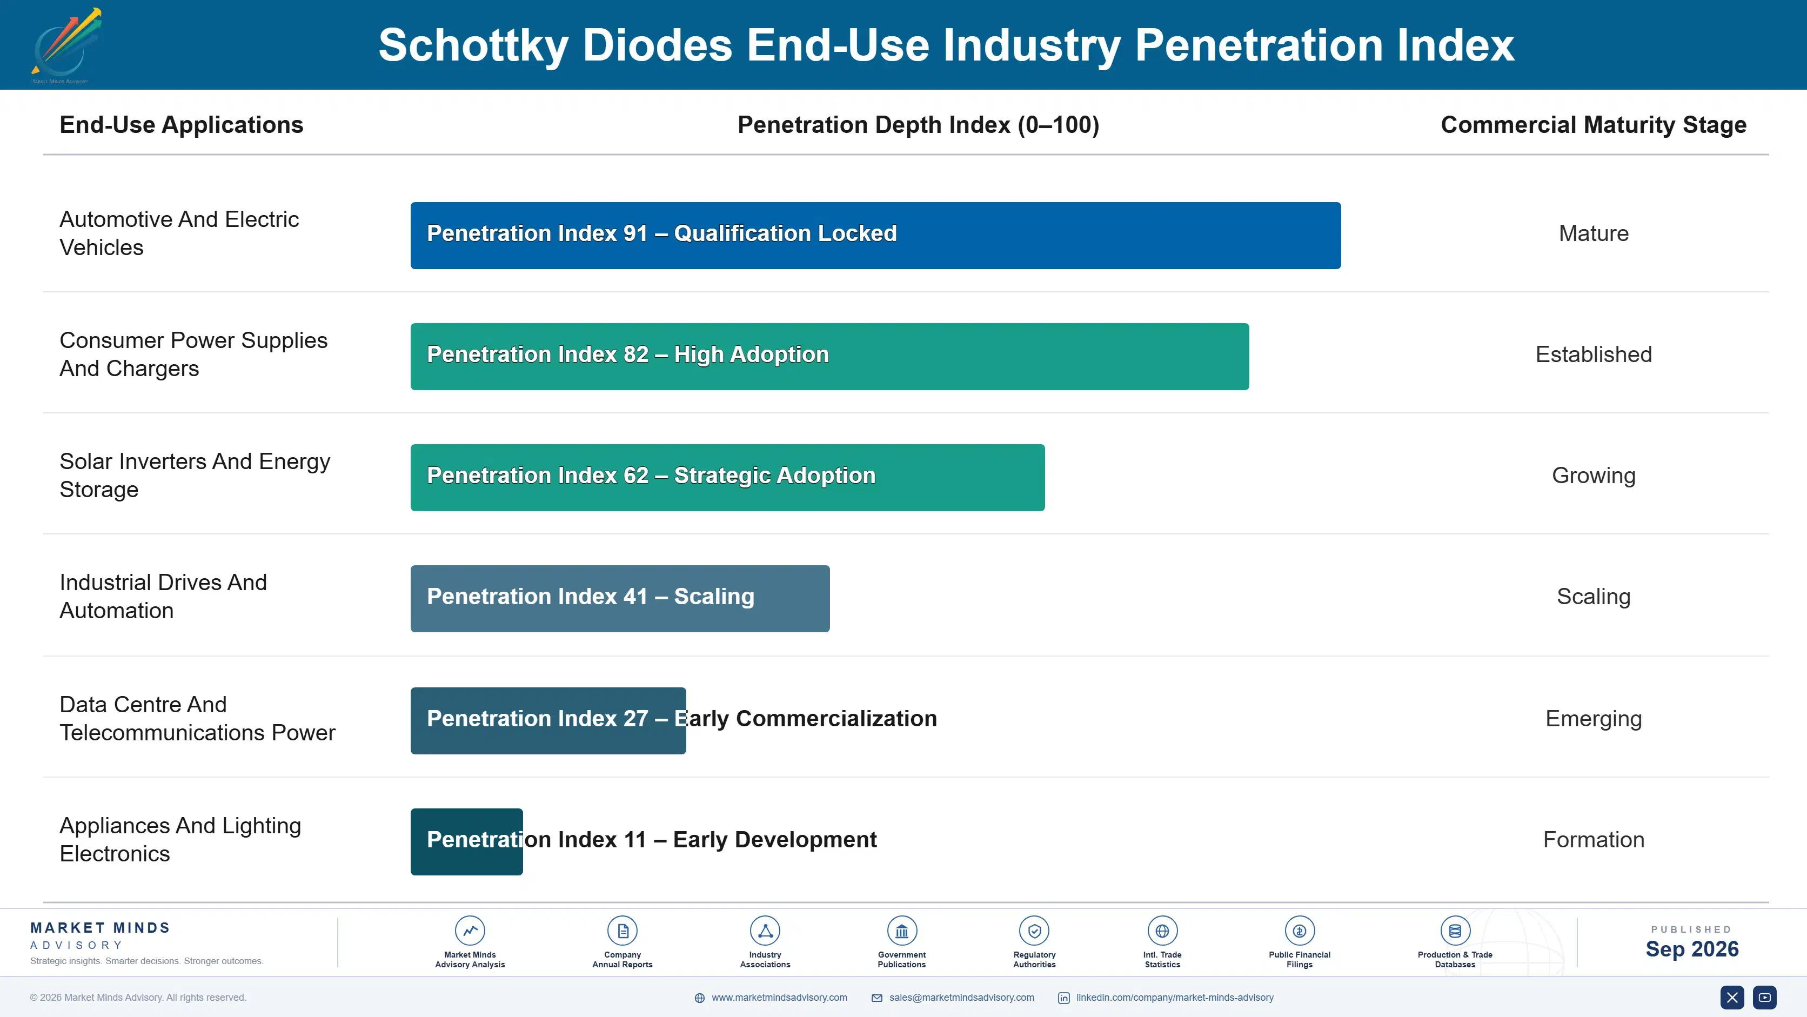Click the Penetration Index 91 blue bar
Image resolution: width=1807 pixels, height=1017 pixels.
875,236
